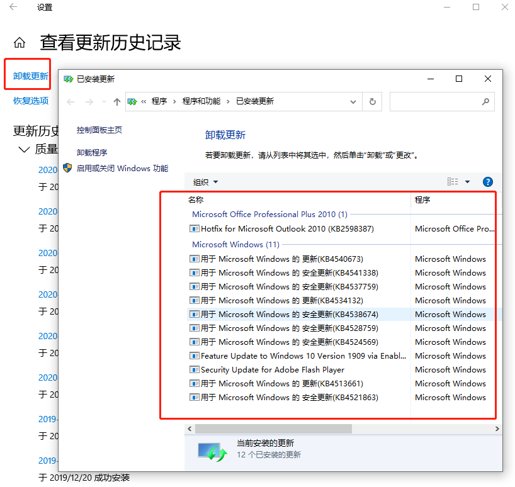Click the 程序 breadcrumb segment
This screenshot has width=515, height=487.
click(159, 101)
